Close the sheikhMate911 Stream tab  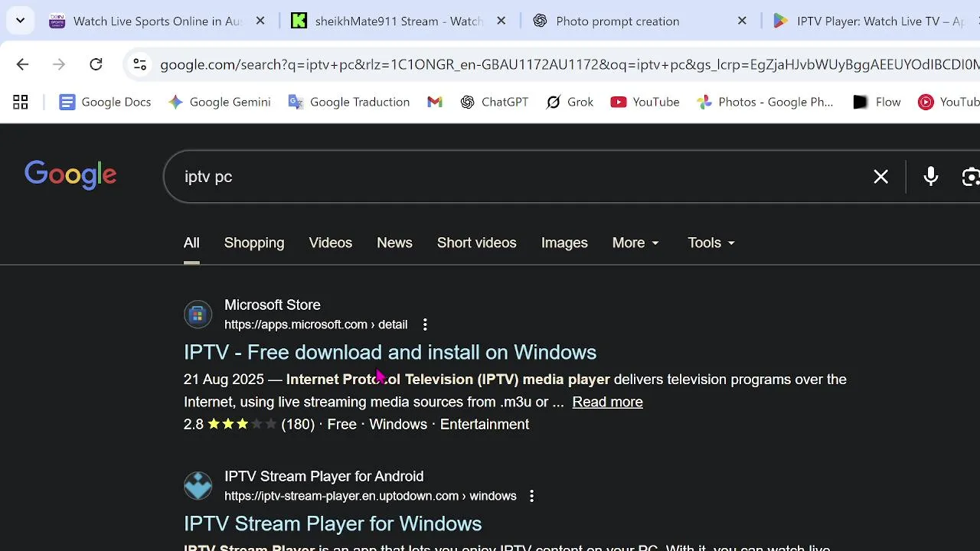(501, 21)
